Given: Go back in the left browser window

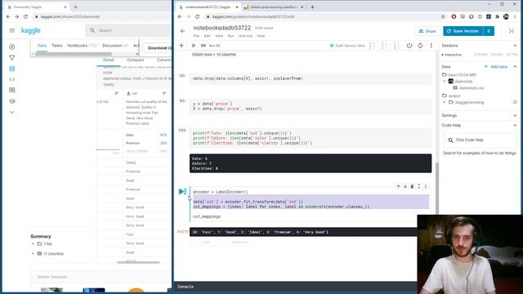Looking at the screenshot, I should tap(8, 16).
